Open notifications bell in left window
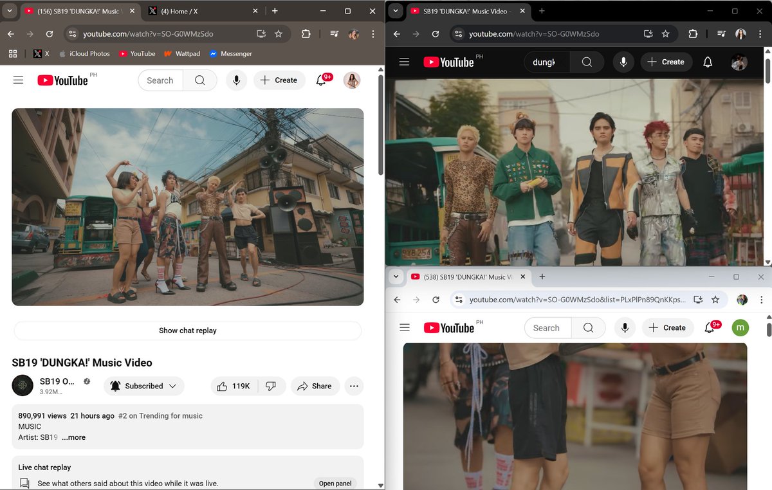The image size is (772, 490). (x=321, y=80)
